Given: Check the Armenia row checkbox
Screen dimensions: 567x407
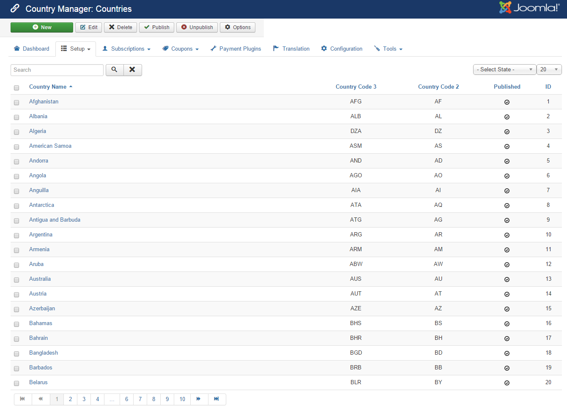Looking at the screenshot, I should (x=16, y=250).
